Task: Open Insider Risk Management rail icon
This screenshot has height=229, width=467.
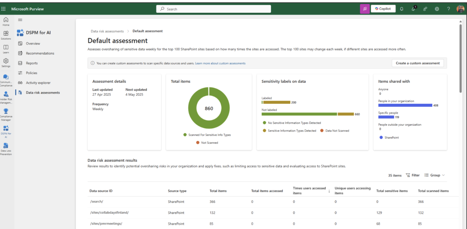Action: (6, 98)
